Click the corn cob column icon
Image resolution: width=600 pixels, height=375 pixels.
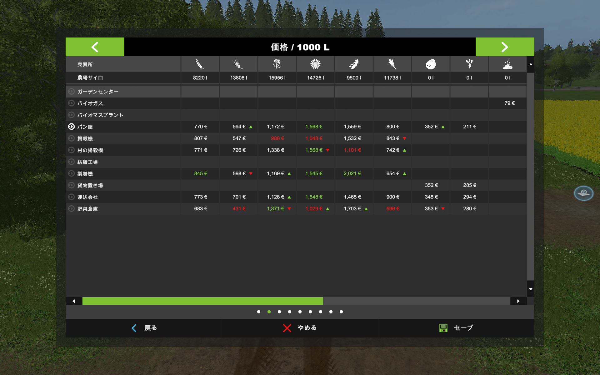[392, 64]
